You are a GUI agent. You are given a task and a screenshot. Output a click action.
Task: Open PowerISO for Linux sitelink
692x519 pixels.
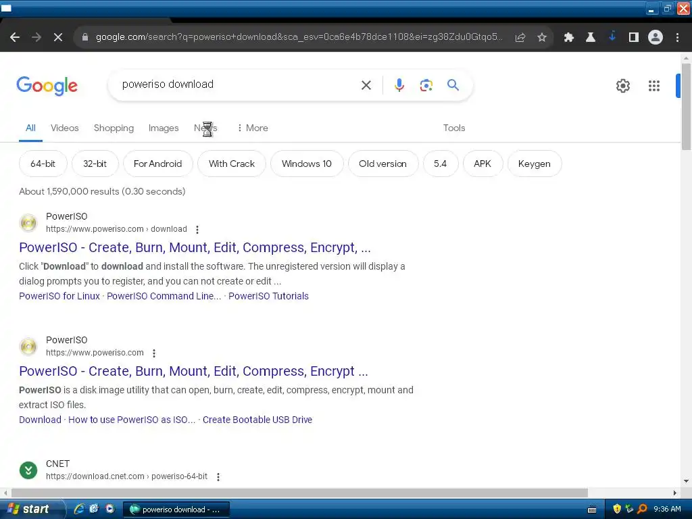(x=59, y=296)
